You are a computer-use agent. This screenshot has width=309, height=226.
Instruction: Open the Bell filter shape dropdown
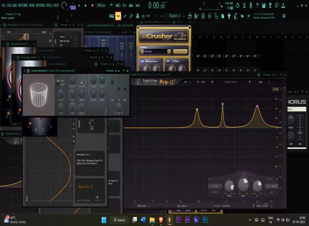coord(215,186)
